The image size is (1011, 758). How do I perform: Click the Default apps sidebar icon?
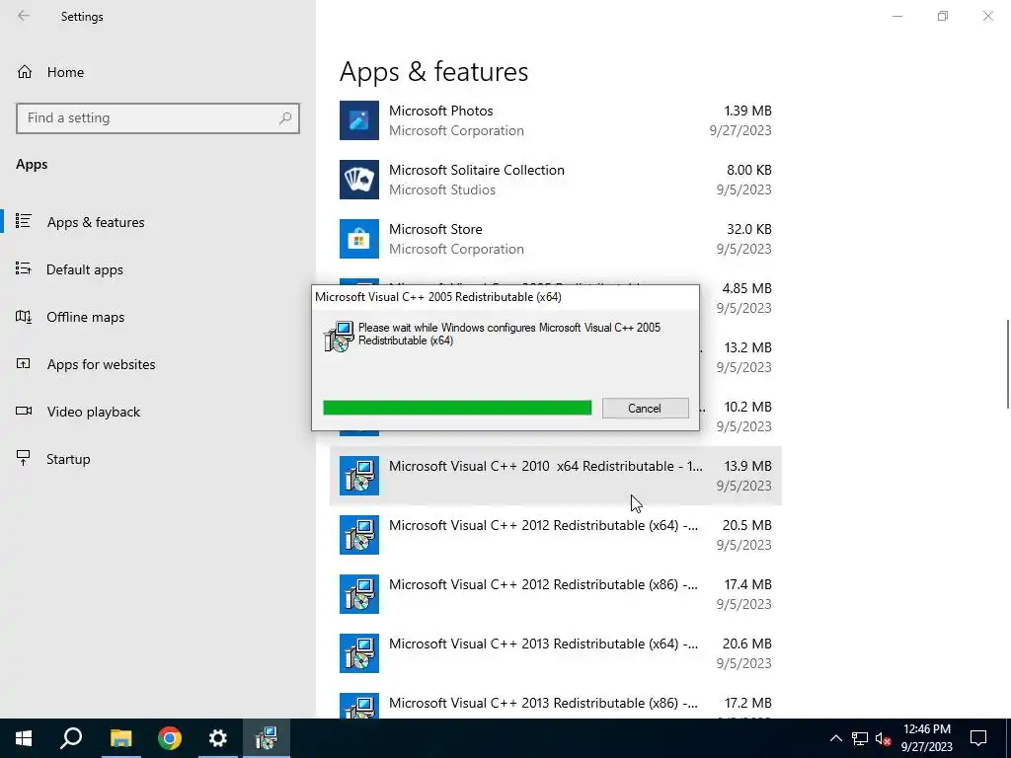(x=24, y=268)
